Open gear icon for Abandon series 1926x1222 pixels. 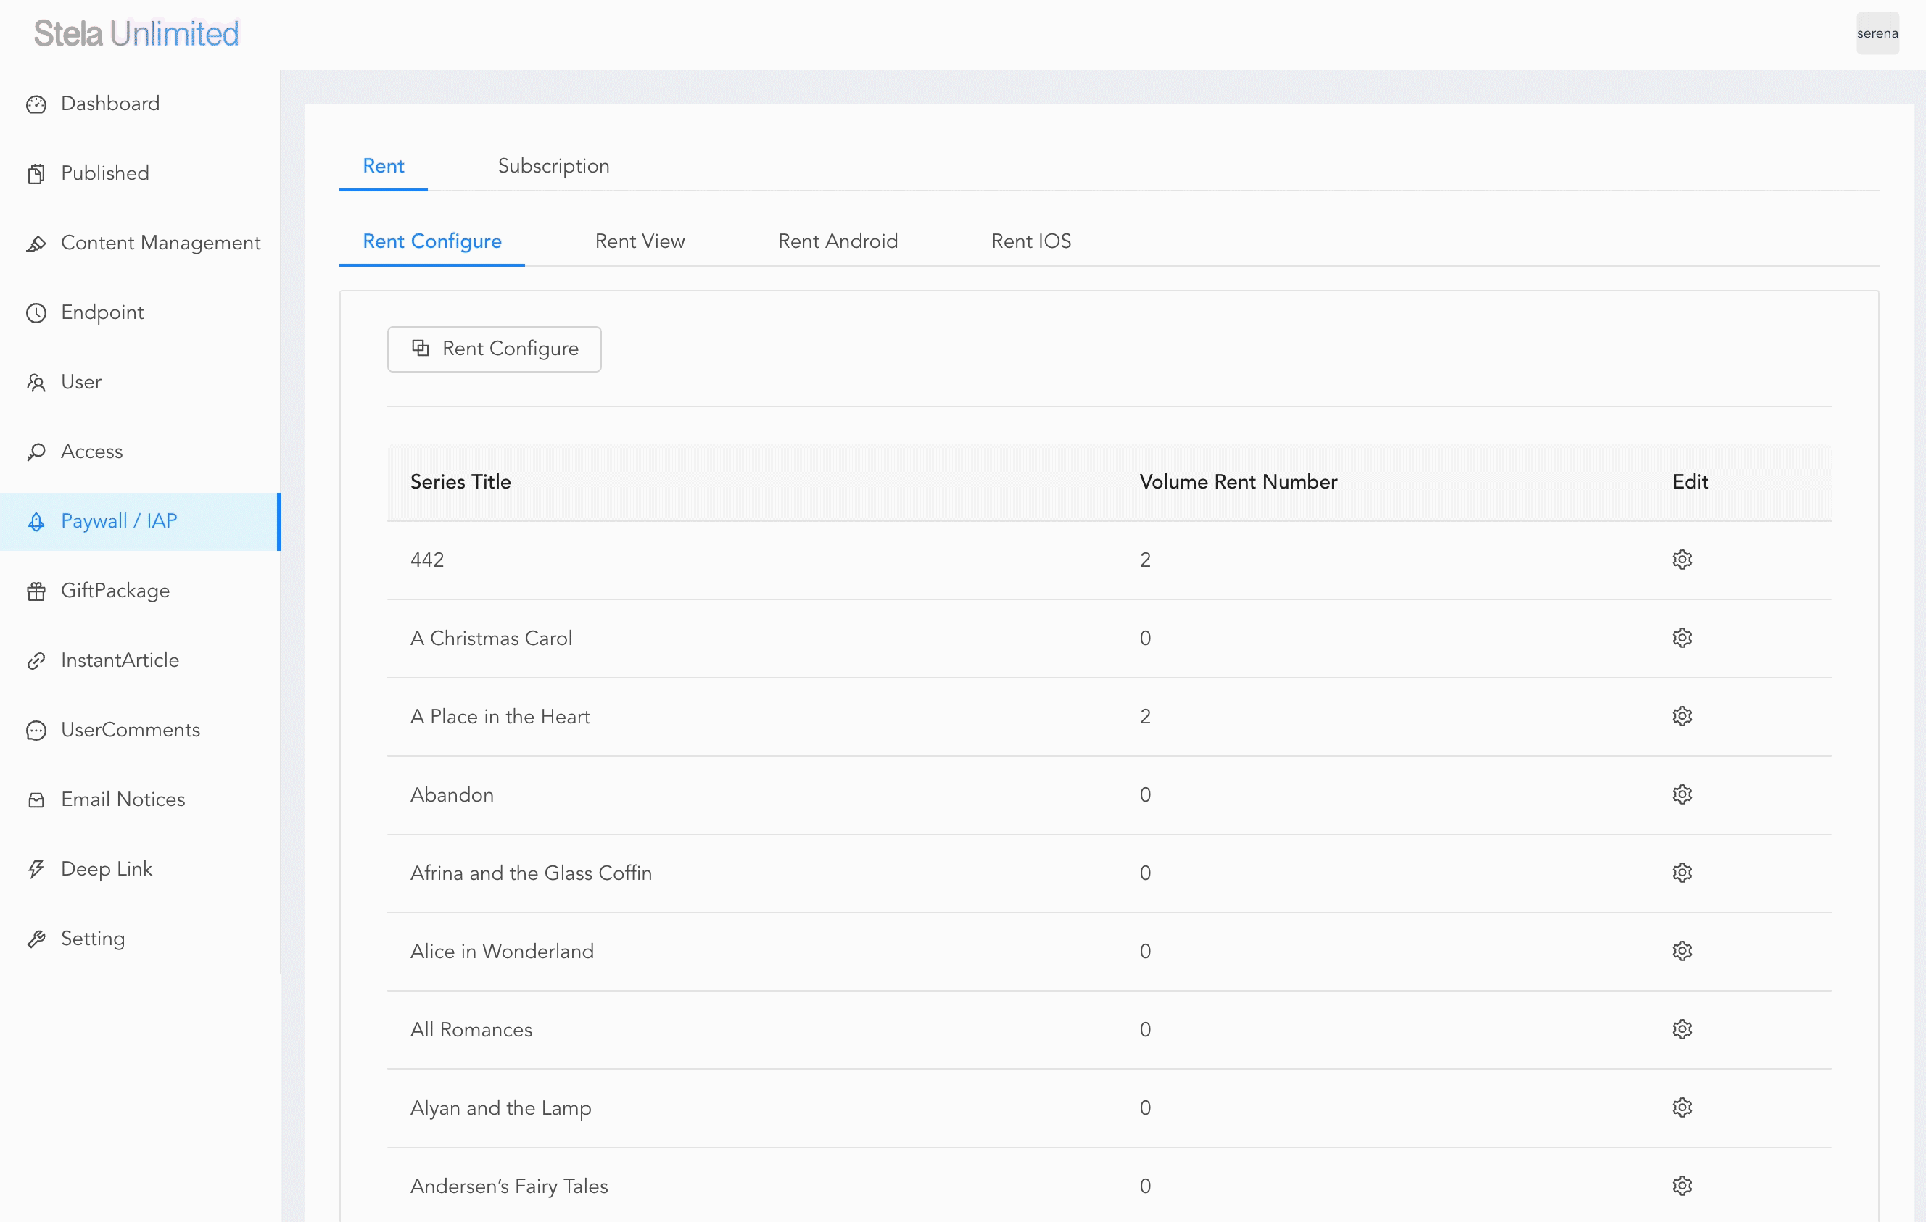coord(1681,794)
